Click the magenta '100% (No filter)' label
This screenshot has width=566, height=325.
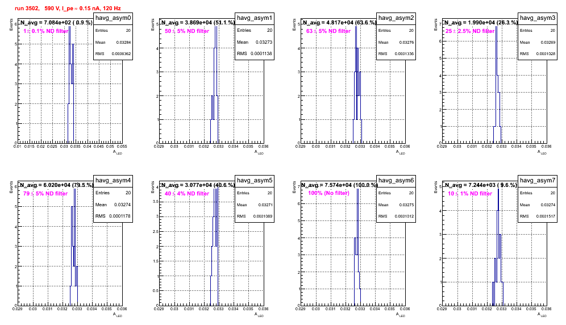pos(328,193)
